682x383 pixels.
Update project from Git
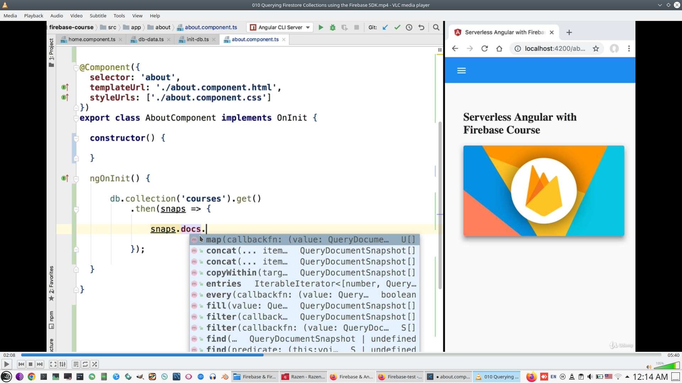385,27
